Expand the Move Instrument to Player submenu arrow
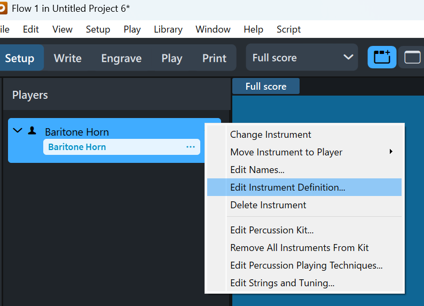Screen dimensions: 424x306 (x=391, y=152)
